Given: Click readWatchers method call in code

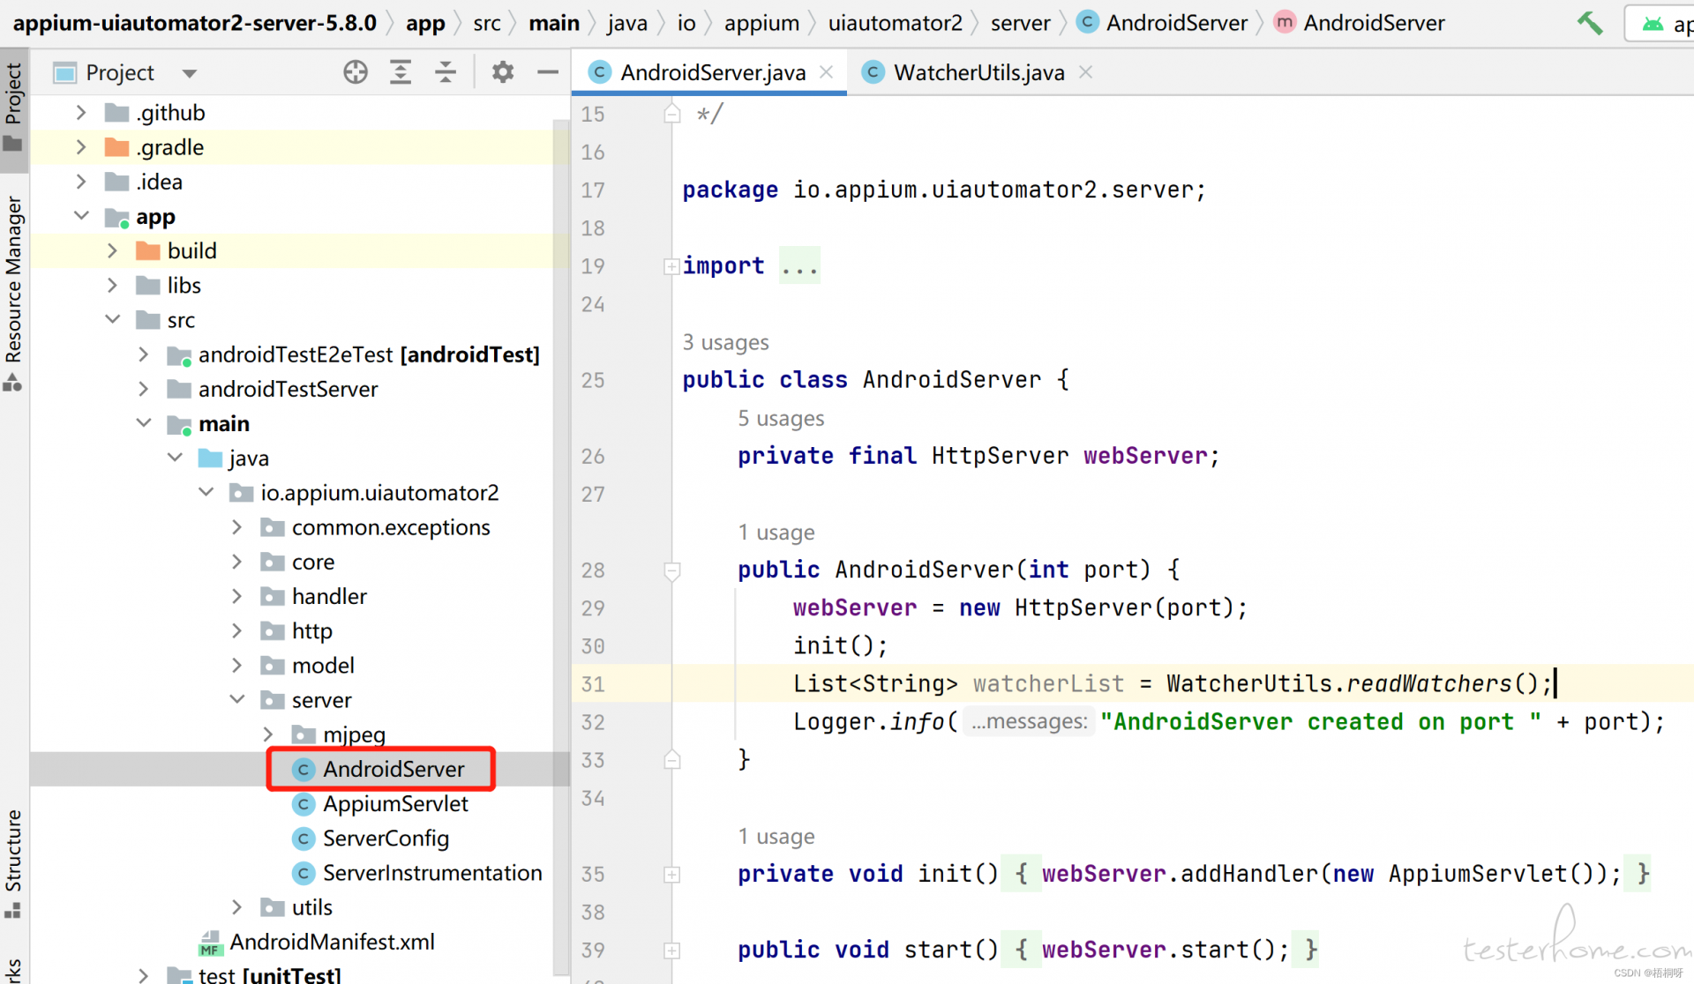Looking at the screenshot, I should tap(1428, 683).
